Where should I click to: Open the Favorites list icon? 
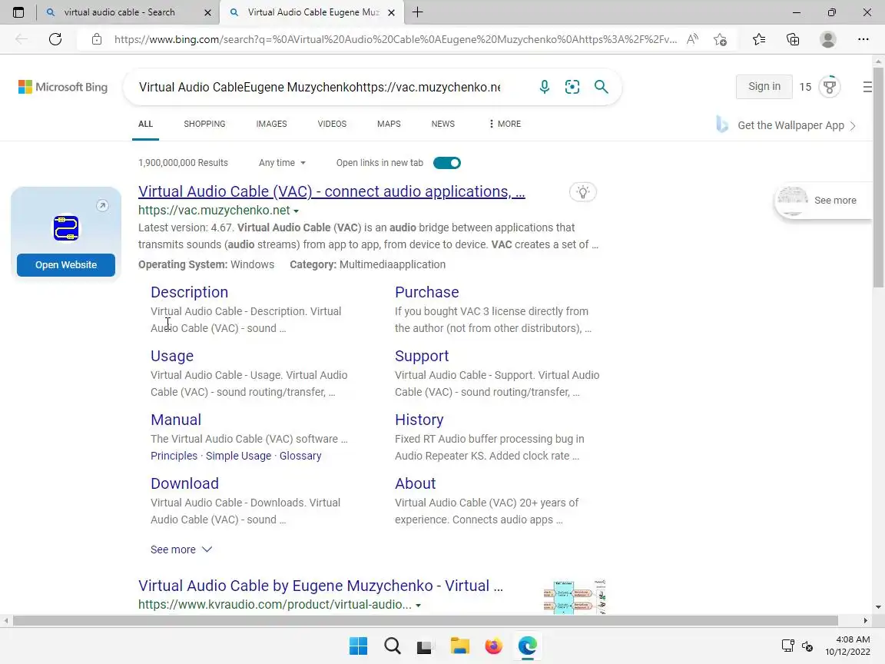point(759,39)
